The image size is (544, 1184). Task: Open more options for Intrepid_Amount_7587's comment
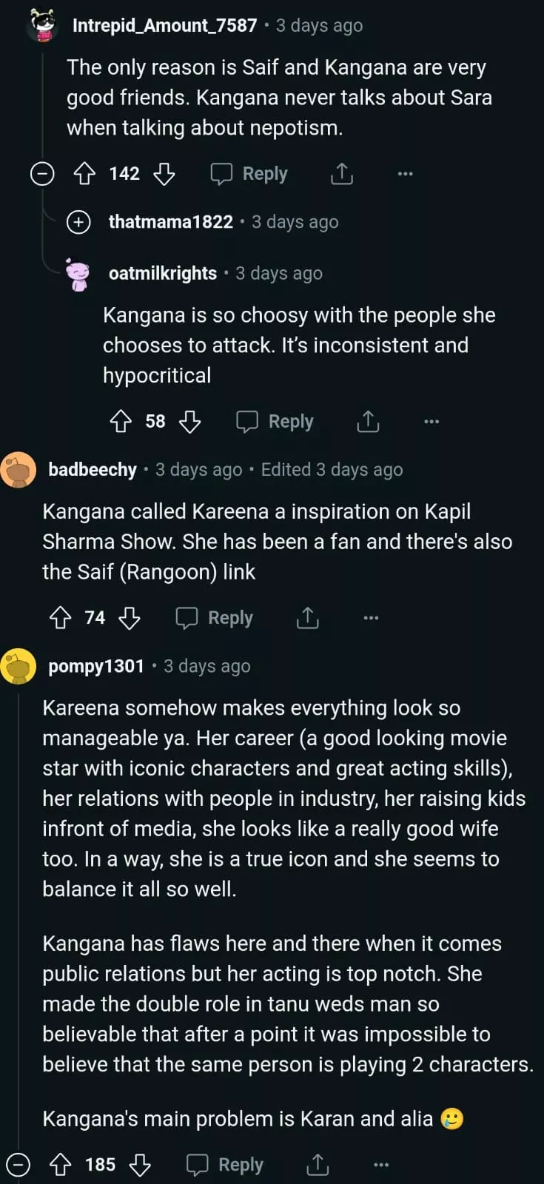click(405, 174)
